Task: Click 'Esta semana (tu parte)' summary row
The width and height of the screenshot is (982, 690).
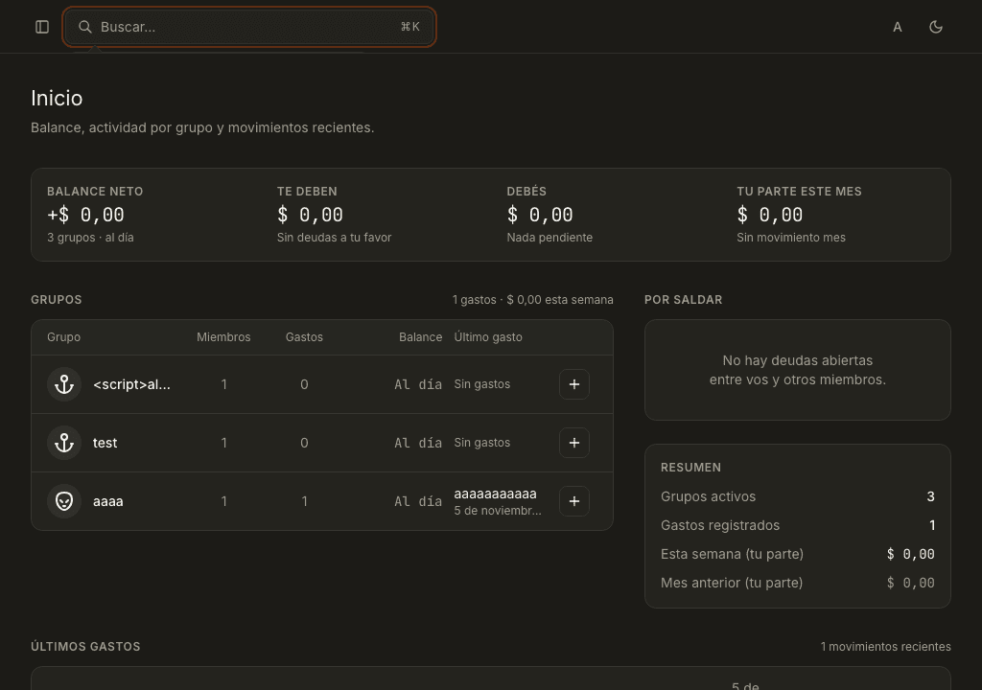Action: pos(797,554)
